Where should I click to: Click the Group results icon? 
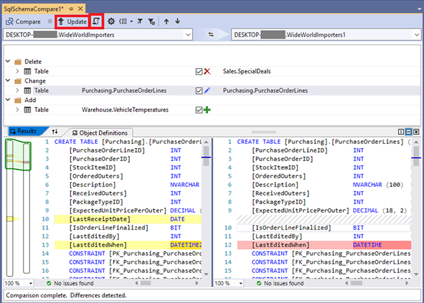point(123,21)
